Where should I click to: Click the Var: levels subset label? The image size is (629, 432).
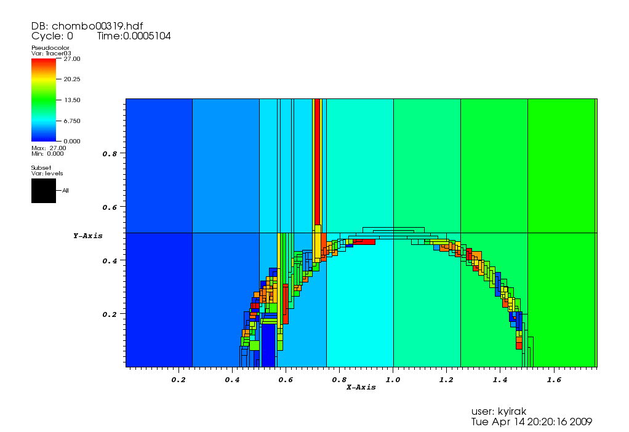pyautogui.click(x=47, y=174)
